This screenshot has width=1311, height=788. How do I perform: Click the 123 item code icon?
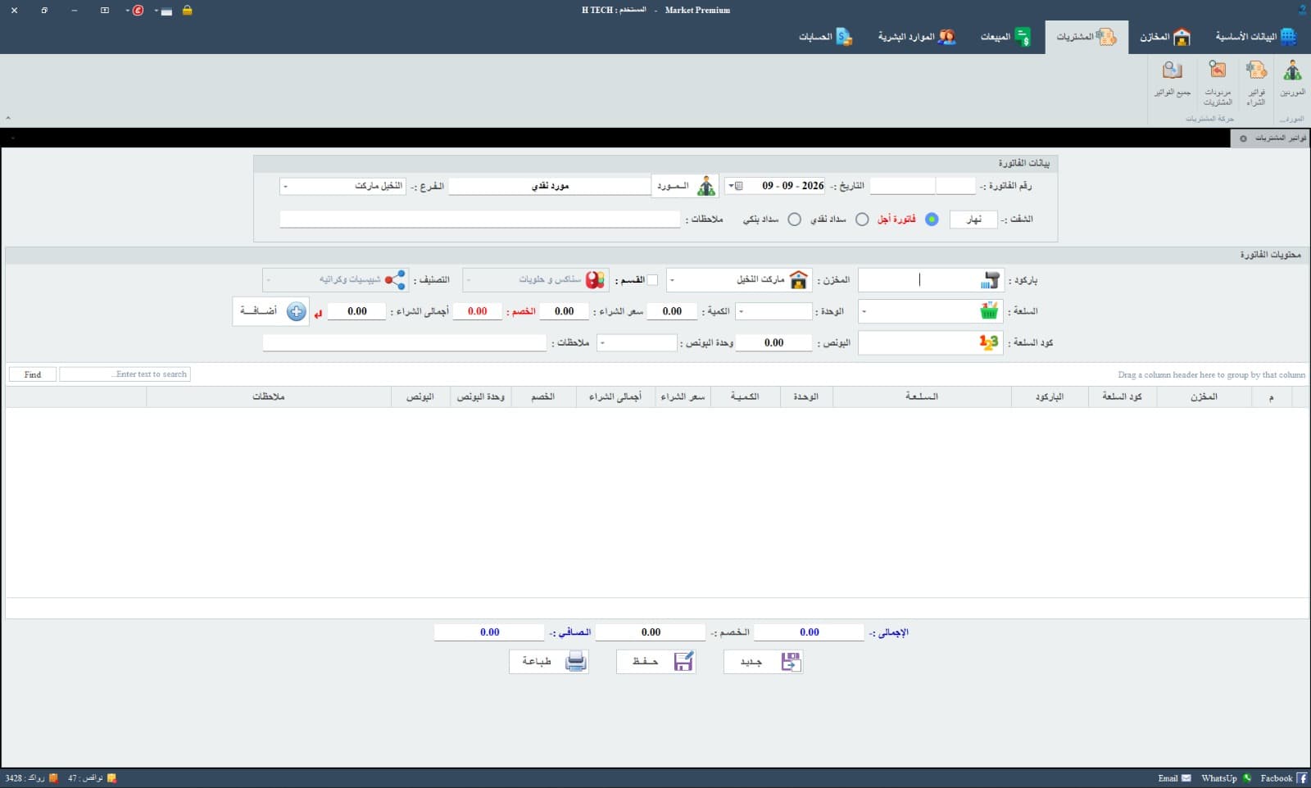[x=989, y=342]
